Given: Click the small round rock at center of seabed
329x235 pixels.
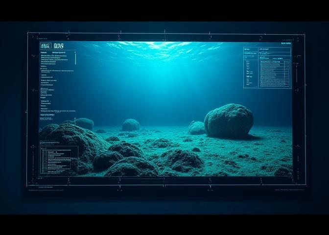Looking at the screenshot, I should (130, 125).
